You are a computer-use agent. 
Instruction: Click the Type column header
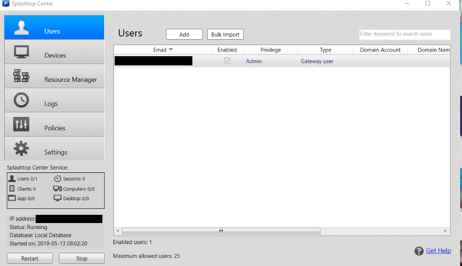(325, 50)
